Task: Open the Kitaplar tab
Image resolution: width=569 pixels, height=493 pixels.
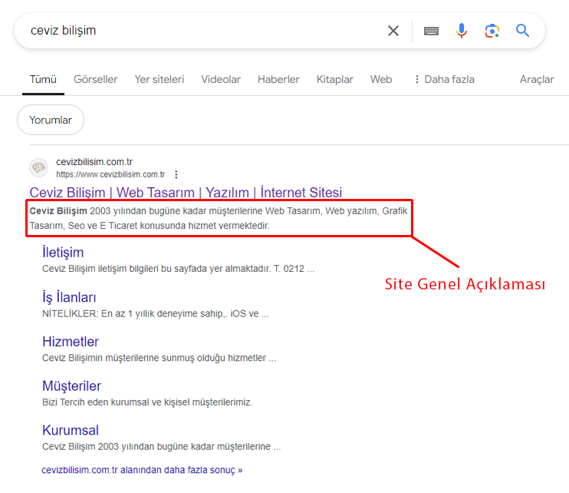Action: pos(335,80)
